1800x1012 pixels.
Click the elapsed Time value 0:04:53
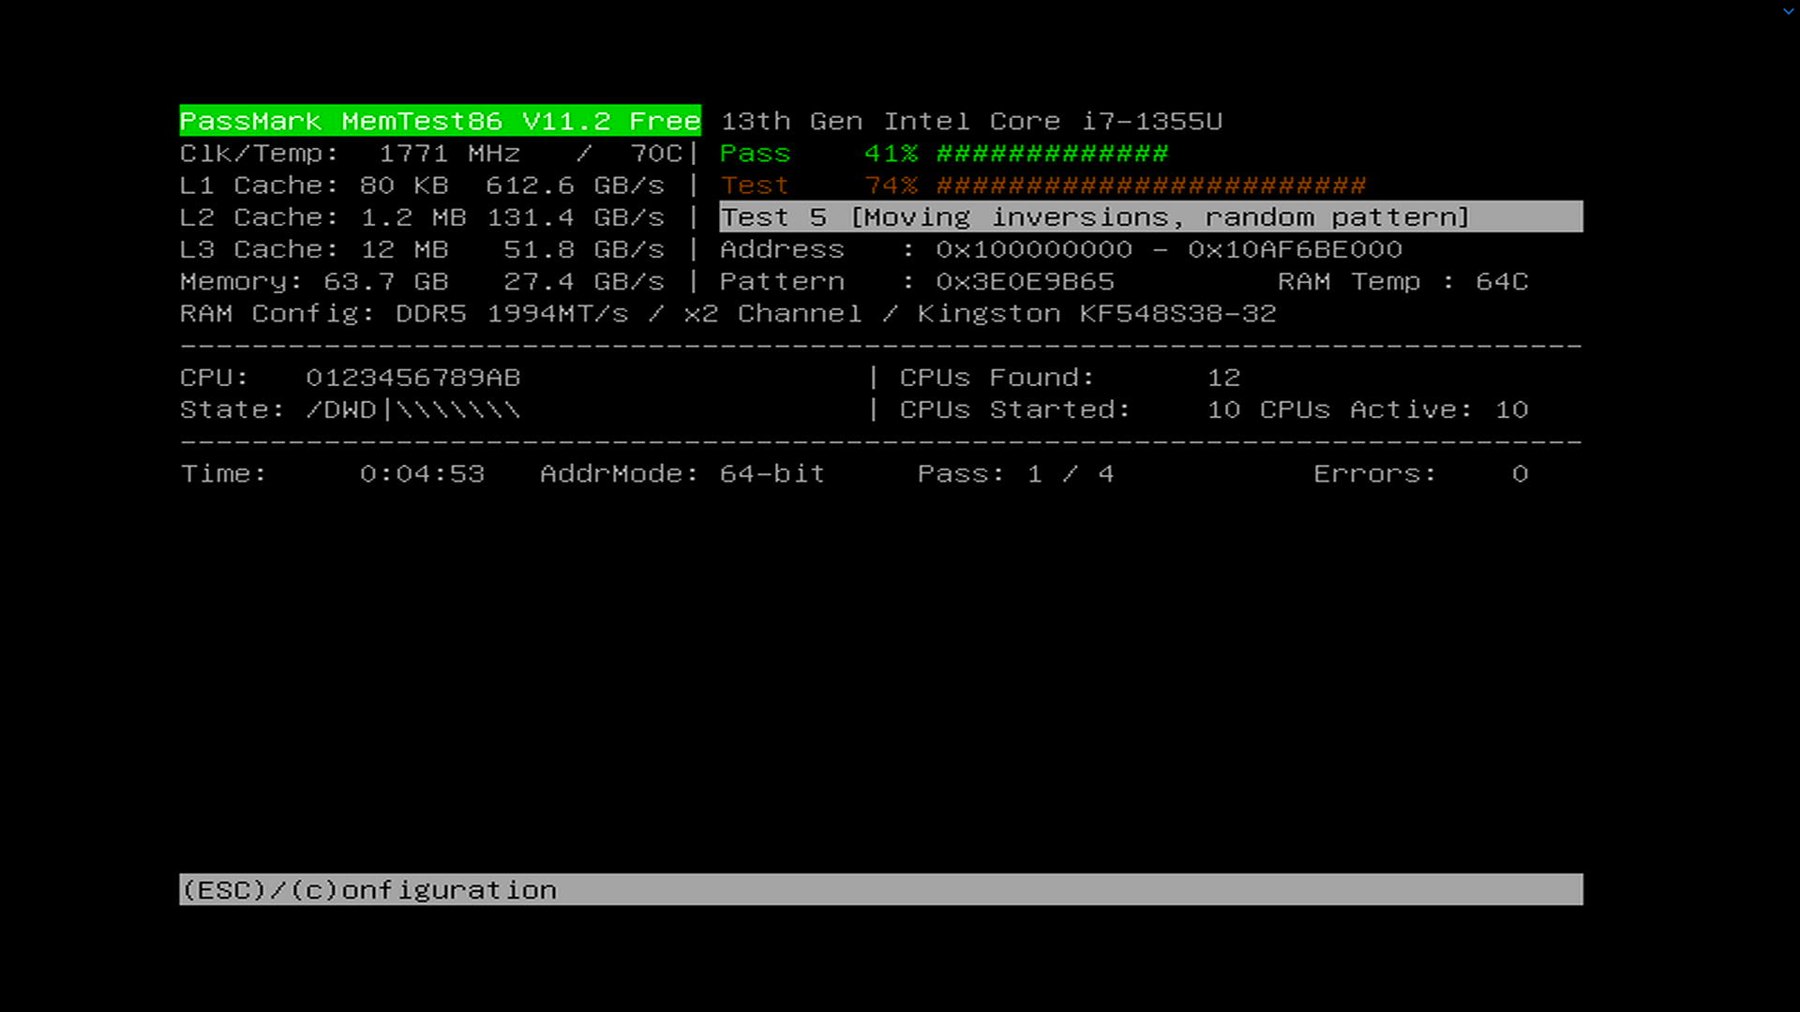pyautogui.click(x=422, y=474)
